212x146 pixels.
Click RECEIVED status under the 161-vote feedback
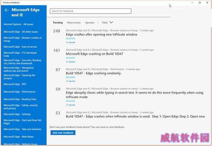[x=70, y=58]
